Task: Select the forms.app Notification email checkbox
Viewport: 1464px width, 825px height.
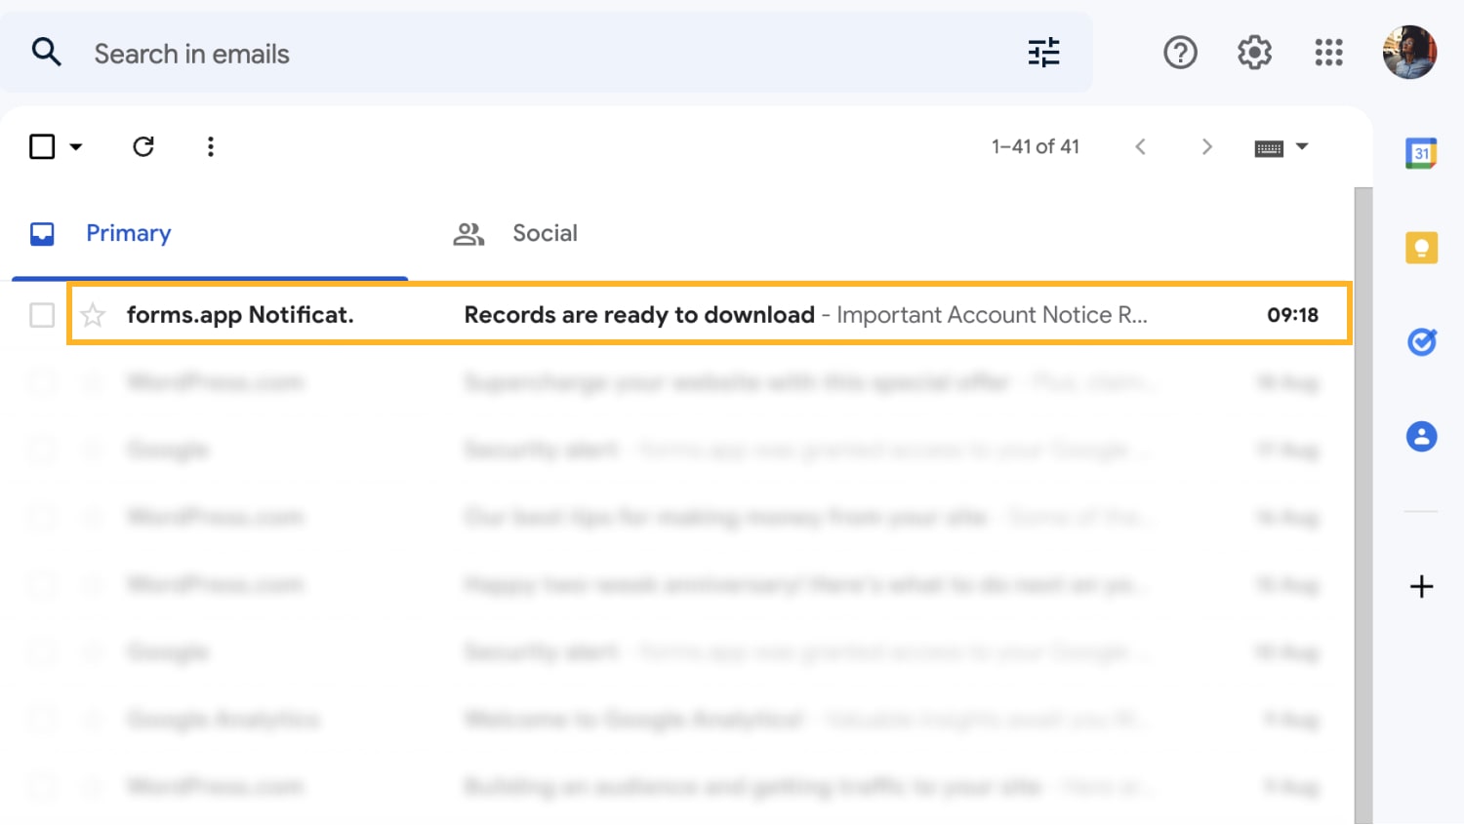Action: tap(42, 314)
